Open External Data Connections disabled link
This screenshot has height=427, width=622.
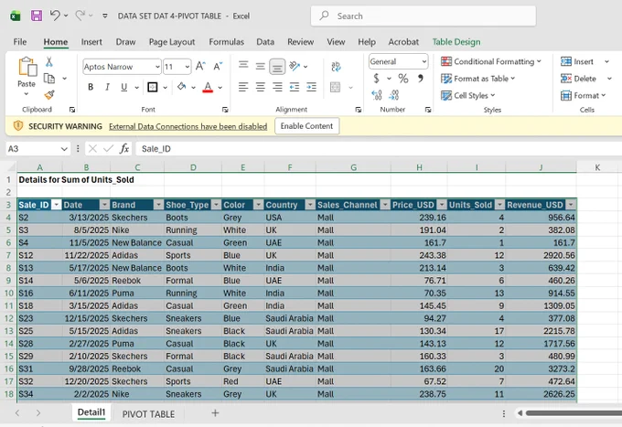click(x=188, y=126)
